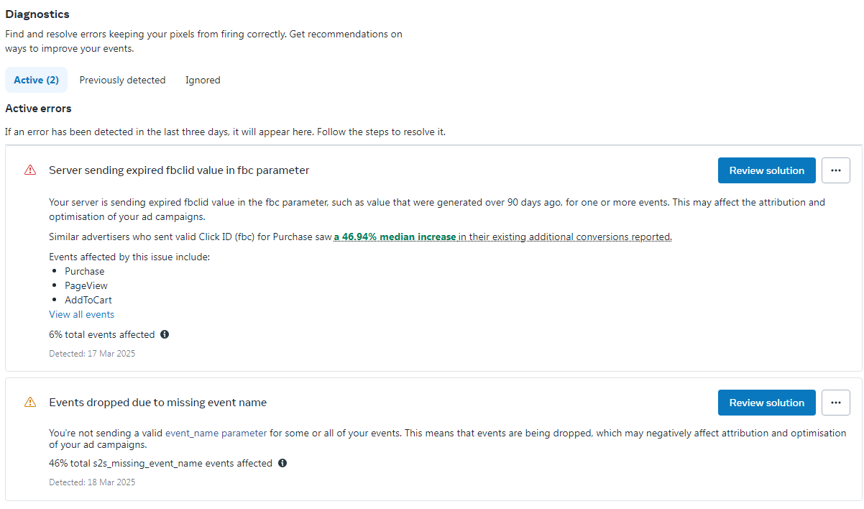Image resolution: width=864 pixels, height=509 pixels.
Task: Click 'Server sending expired fbclid value' error title
Action: click(179, 170)
